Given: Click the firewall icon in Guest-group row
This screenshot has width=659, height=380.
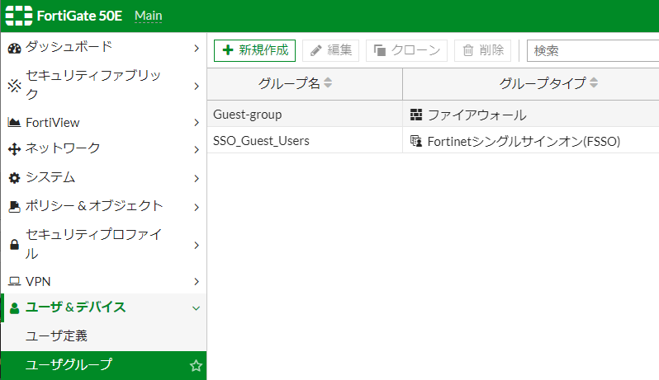Looking at the screenshot, I should [x=416, y=115].
